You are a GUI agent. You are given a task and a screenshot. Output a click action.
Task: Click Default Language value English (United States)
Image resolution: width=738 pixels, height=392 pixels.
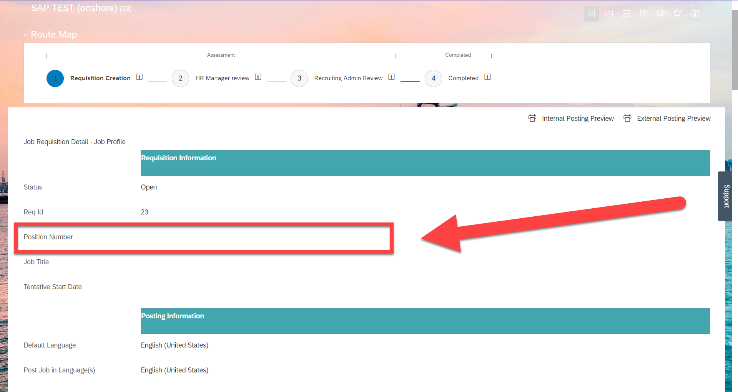tap(175, 345)
